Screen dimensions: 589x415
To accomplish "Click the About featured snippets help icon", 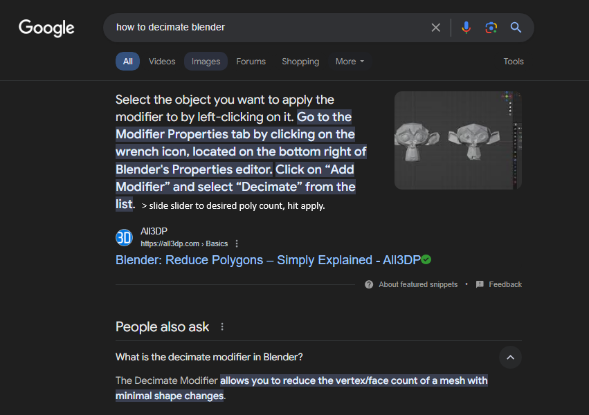I will tap(369, 284).
